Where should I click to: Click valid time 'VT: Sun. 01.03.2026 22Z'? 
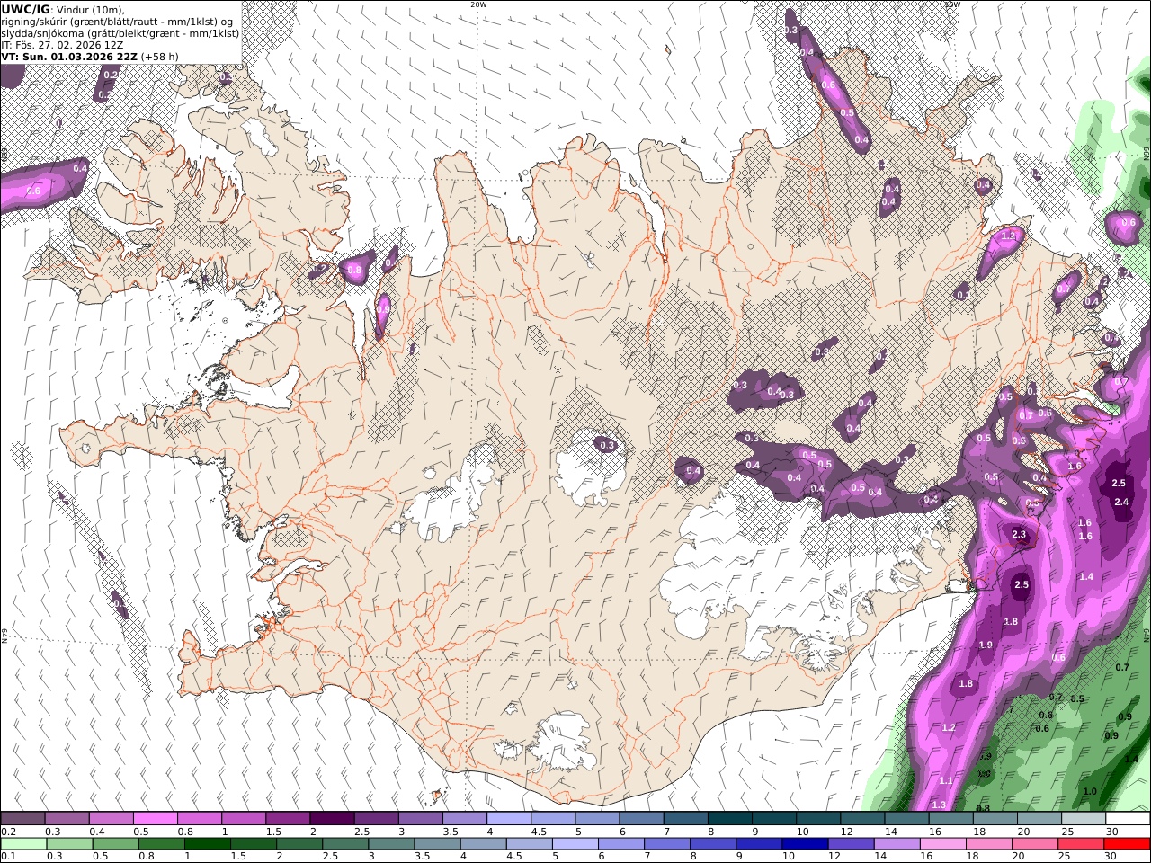69,56
